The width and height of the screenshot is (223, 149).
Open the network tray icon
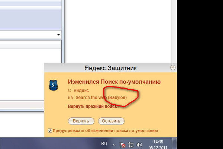131,145
